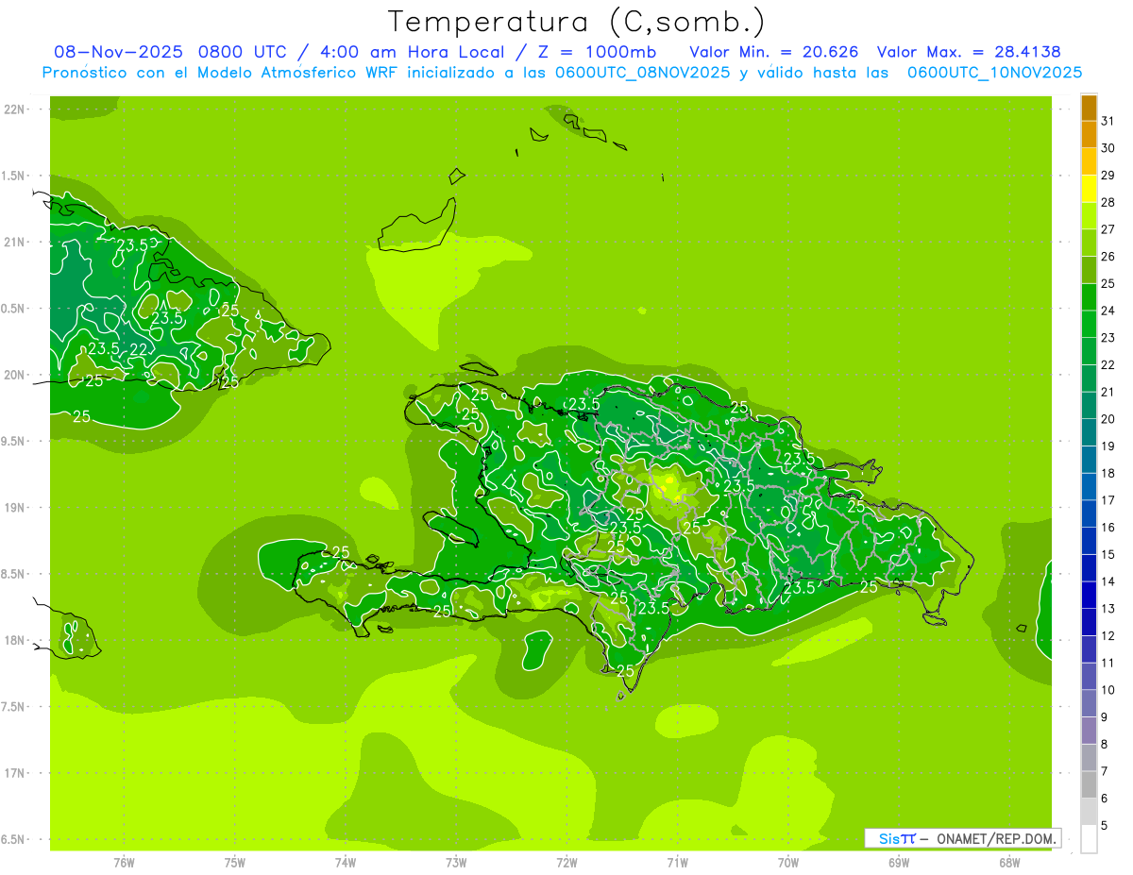Click the 17N latitude axis label
This screenshot has height=875, width=1133.
(14, 773)
